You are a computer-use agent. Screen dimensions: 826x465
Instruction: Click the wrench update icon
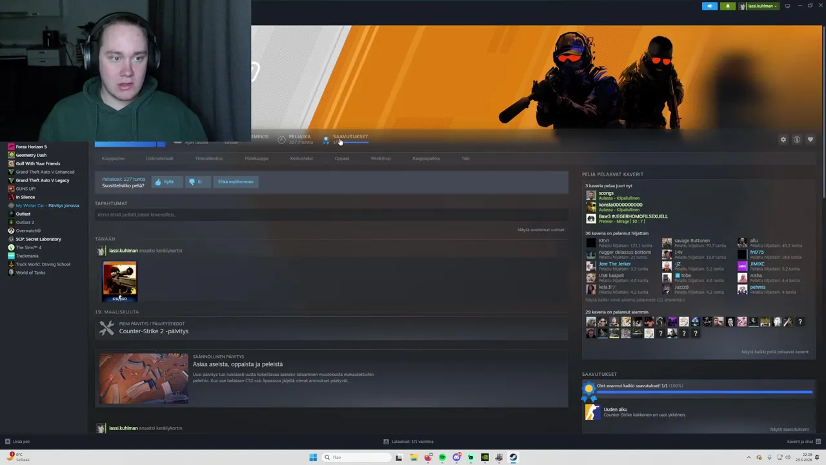[x=106, y=328]
